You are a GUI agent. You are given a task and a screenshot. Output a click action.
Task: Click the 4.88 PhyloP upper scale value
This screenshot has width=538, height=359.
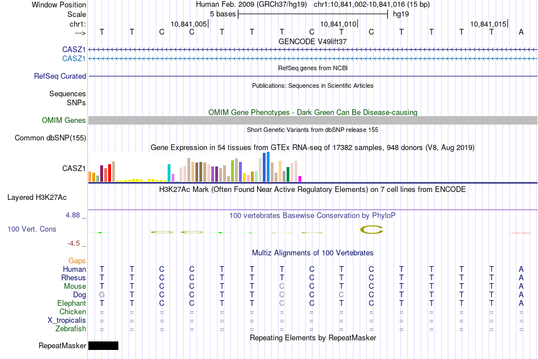(x=72, y=215)
